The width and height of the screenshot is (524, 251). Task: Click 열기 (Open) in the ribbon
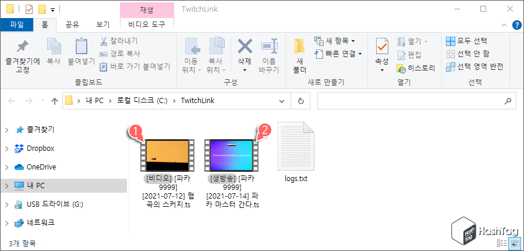pos(412,41)
